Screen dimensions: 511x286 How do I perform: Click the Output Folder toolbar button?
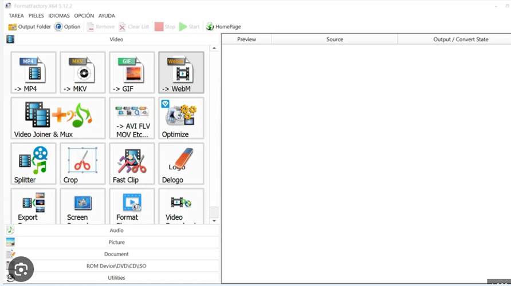click(30, 27)
